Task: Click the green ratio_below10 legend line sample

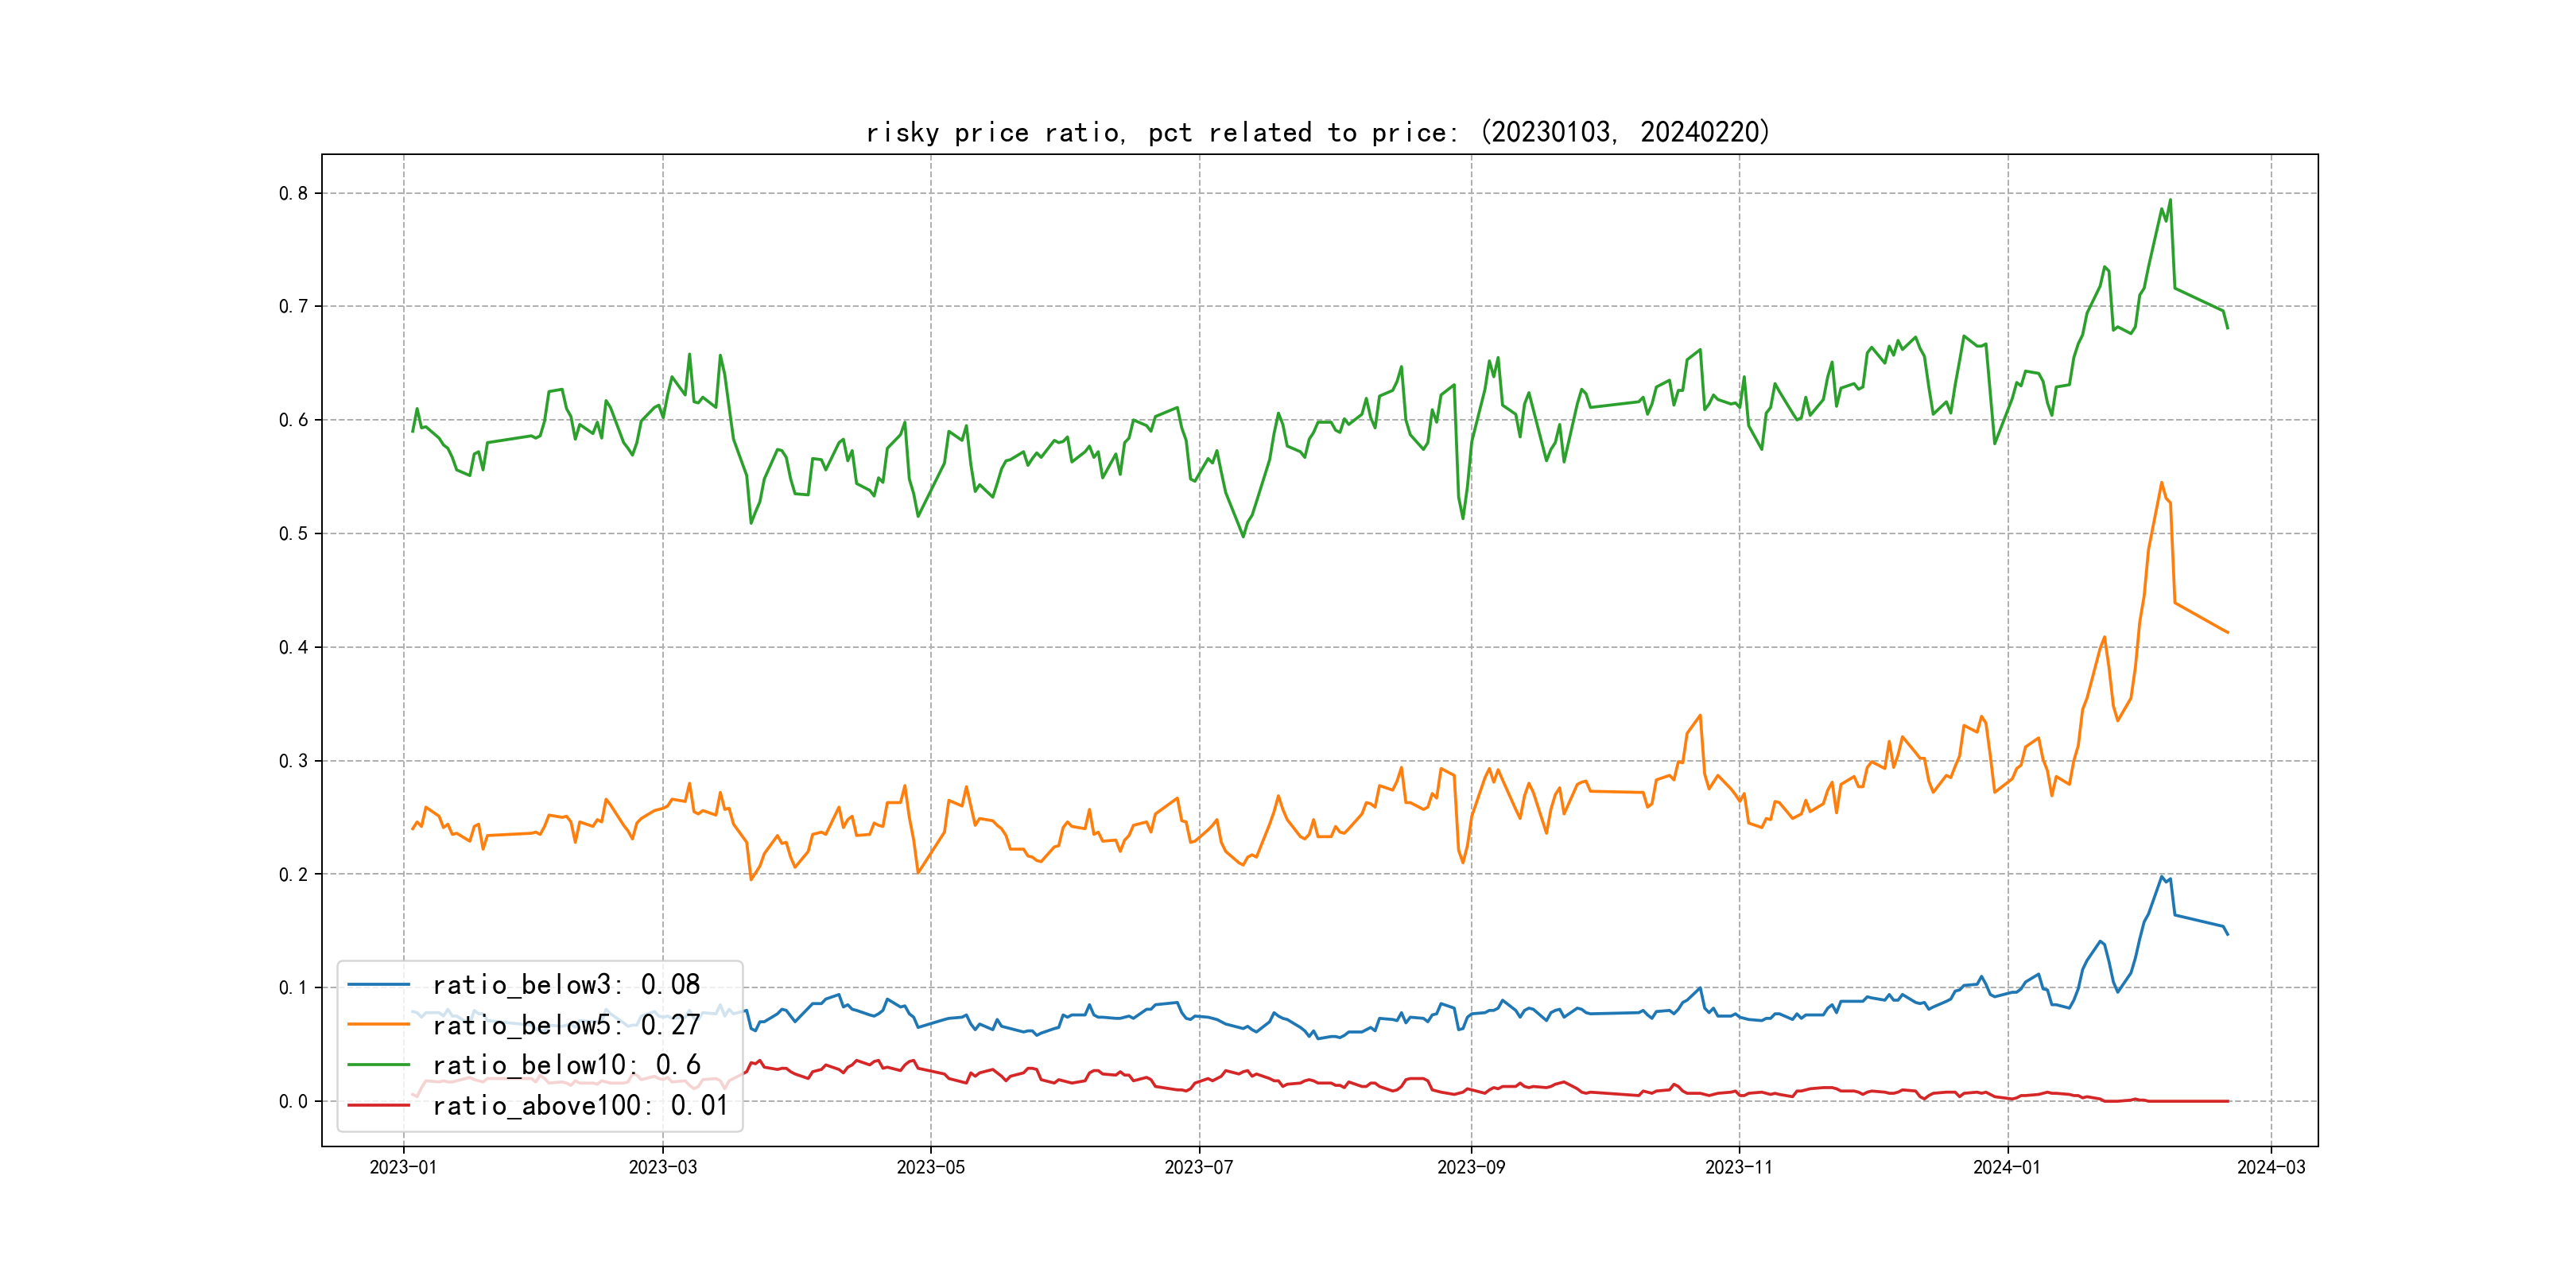Action: (378, 1065)
